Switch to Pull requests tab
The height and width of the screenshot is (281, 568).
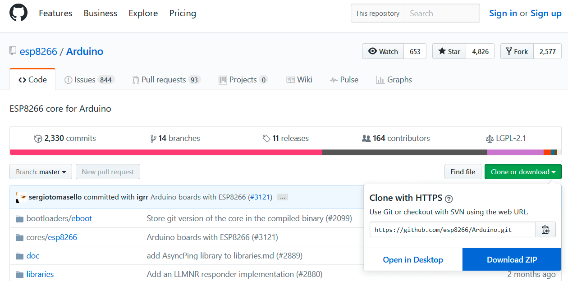(x=166, y=80)
